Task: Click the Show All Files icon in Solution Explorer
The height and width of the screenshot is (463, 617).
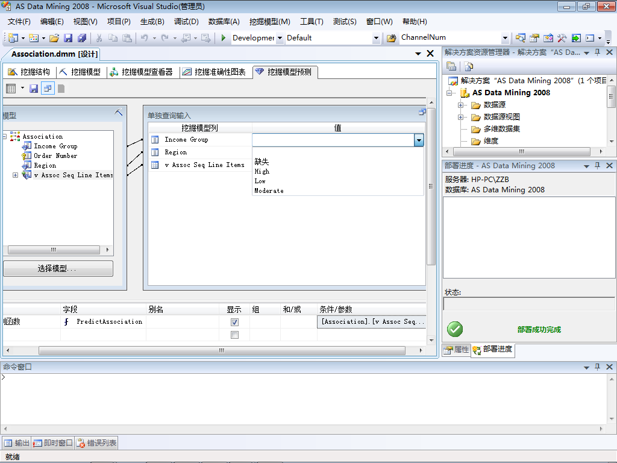Action: [x=468, y=66]
